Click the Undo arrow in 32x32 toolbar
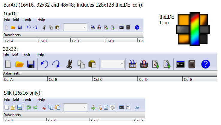 (44, 64)
